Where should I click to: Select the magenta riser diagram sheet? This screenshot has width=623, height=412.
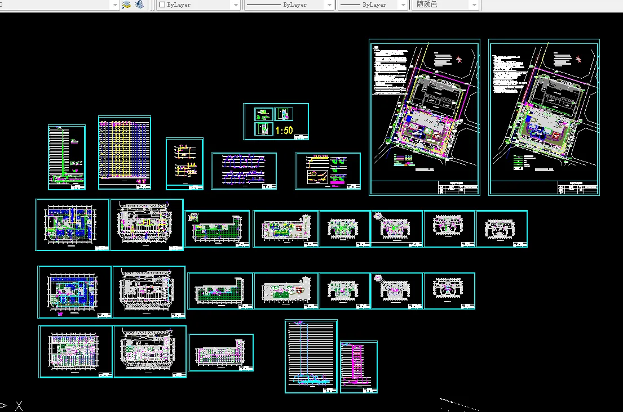pos(359,367)
